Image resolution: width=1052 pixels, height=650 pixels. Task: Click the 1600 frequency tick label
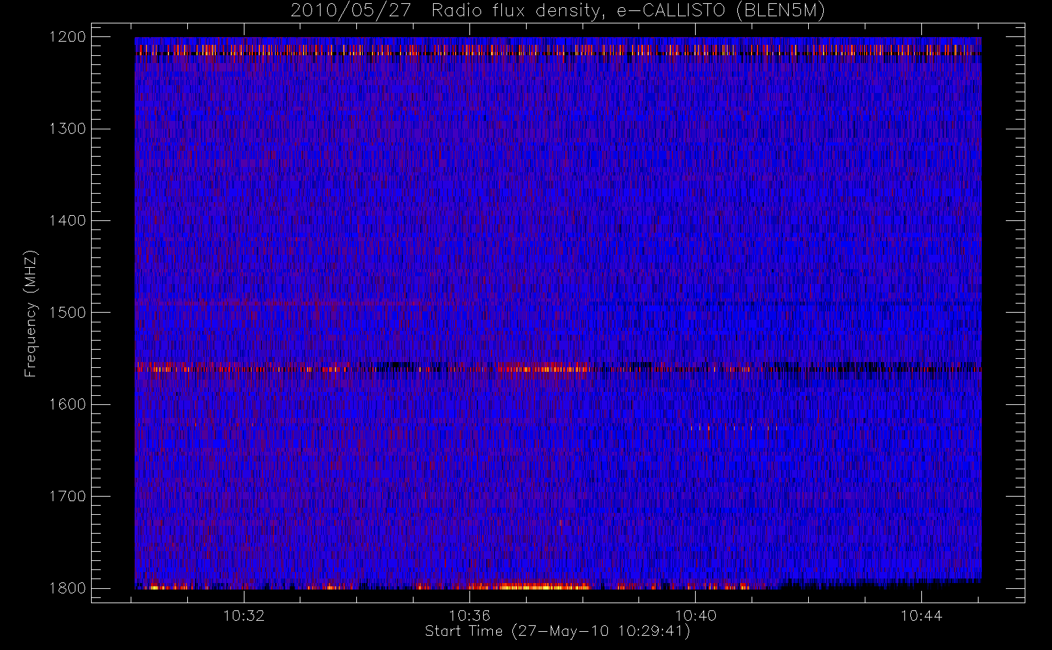(68, 404)
